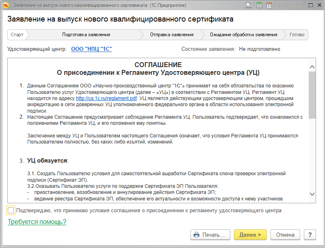Select the Готово wizard step
The height and width of the screenshot is (248, 325).
[x=297, y=35]
